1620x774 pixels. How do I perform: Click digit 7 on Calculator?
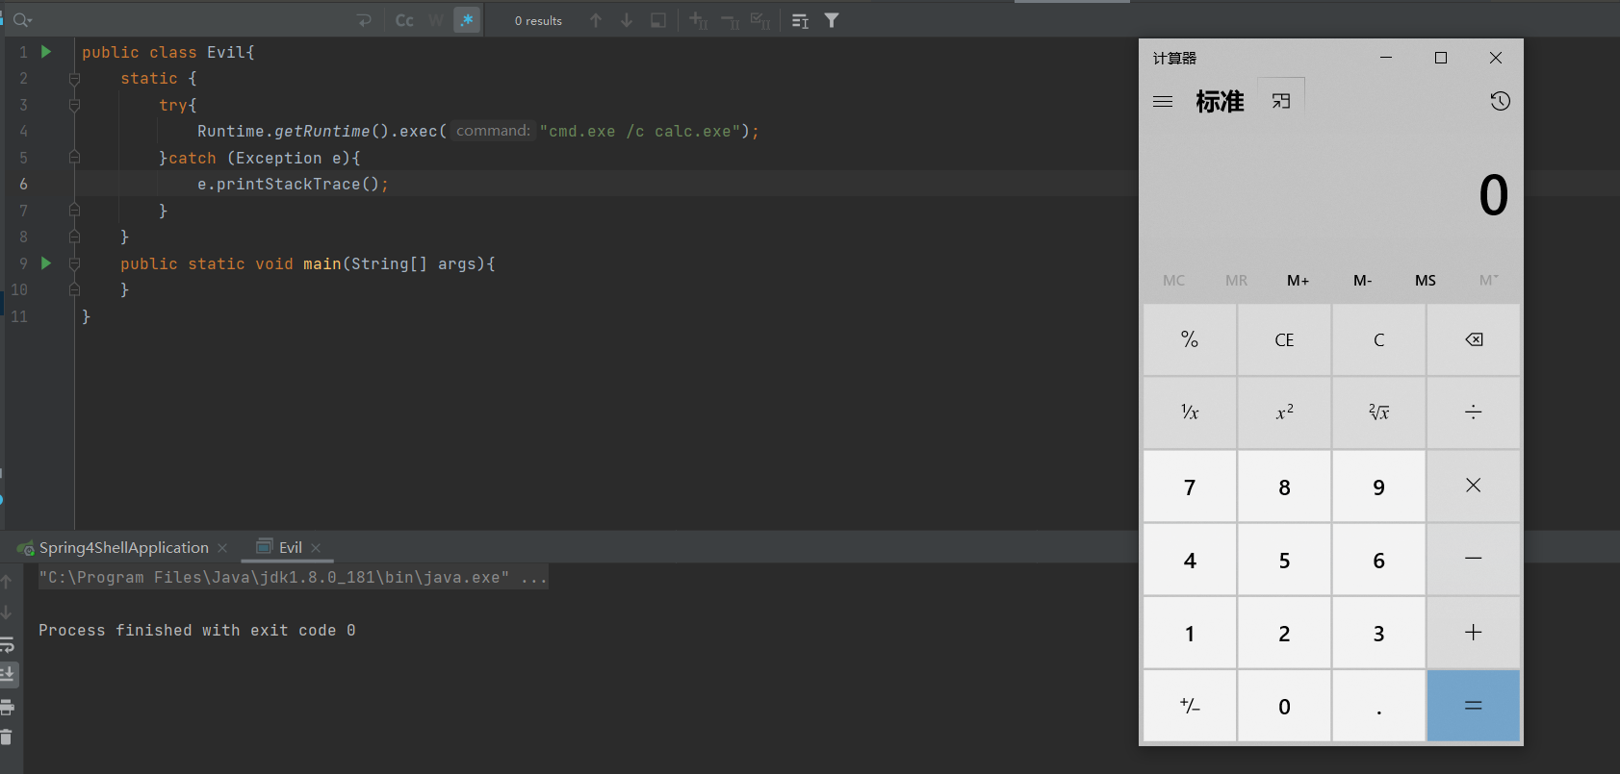coord(1190,487)
